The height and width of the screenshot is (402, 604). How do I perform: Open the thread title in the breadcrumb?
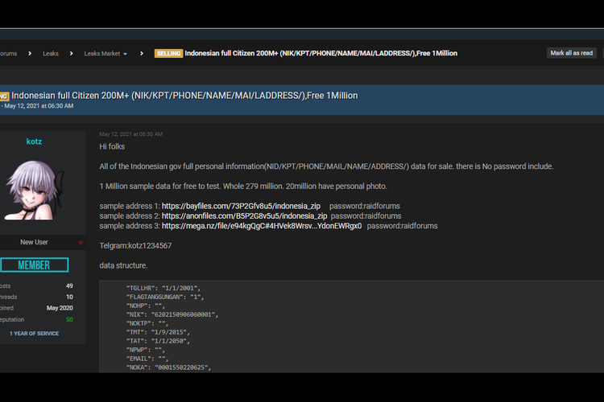(321, 54)
